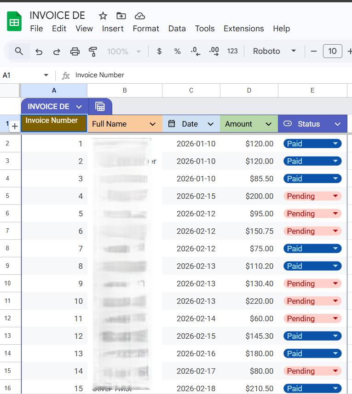
Task: Click the redo arrow
Action: 57,52
